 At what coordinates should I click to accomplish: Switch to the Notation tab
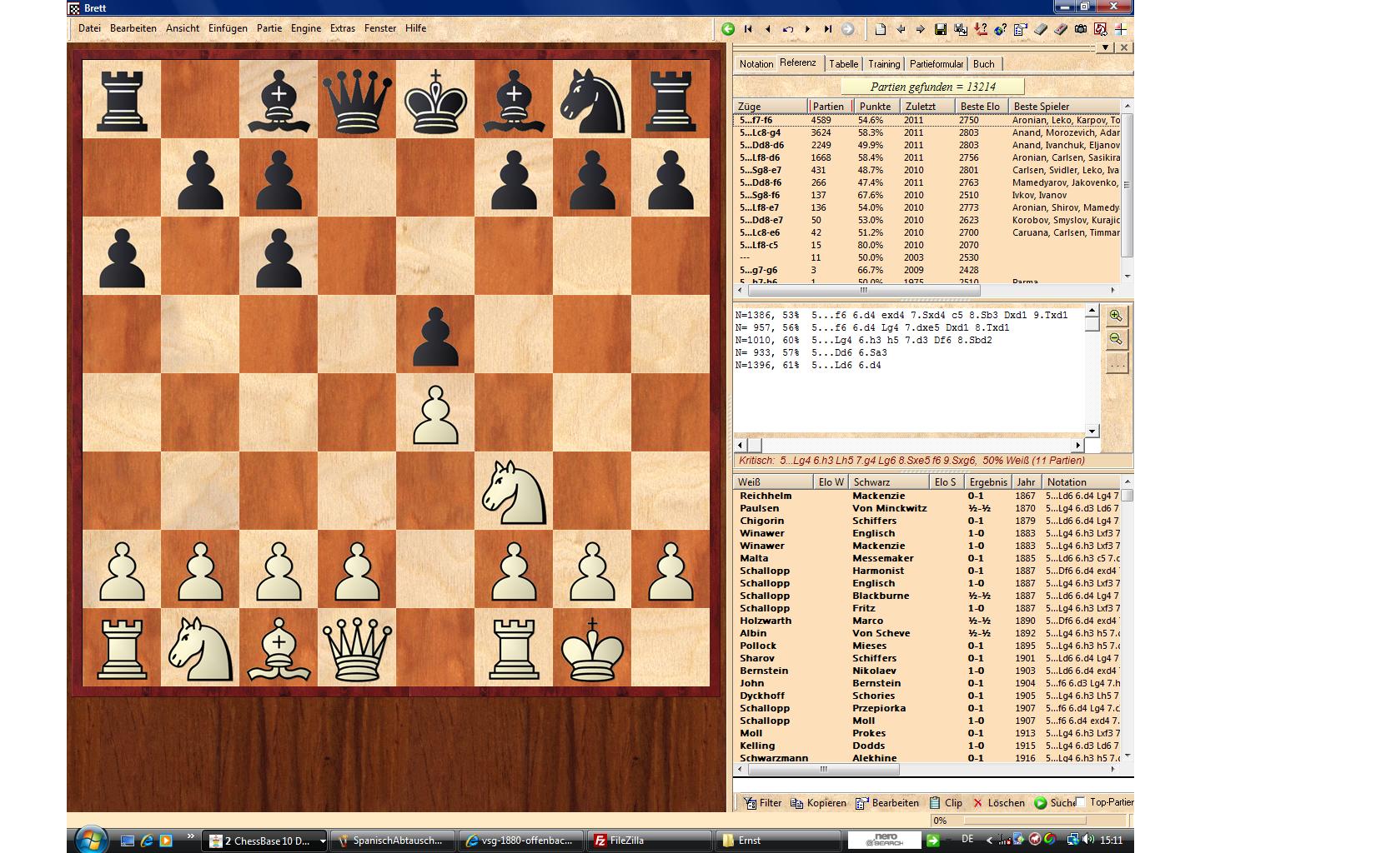coord(756,64)
